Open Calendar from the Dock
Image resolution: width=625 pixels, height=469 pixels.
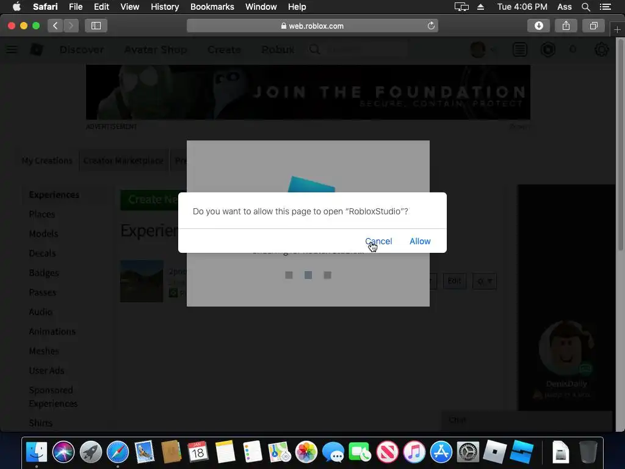pos(198,453)
